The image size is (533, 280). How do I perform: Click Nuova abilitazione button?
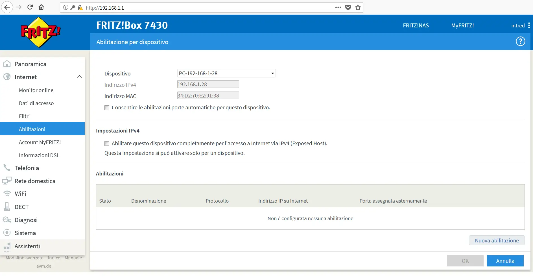click(x=497, y=240)
